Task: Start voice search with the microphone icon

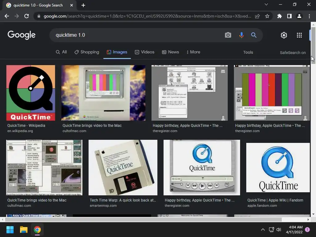Action: point(241,35)
